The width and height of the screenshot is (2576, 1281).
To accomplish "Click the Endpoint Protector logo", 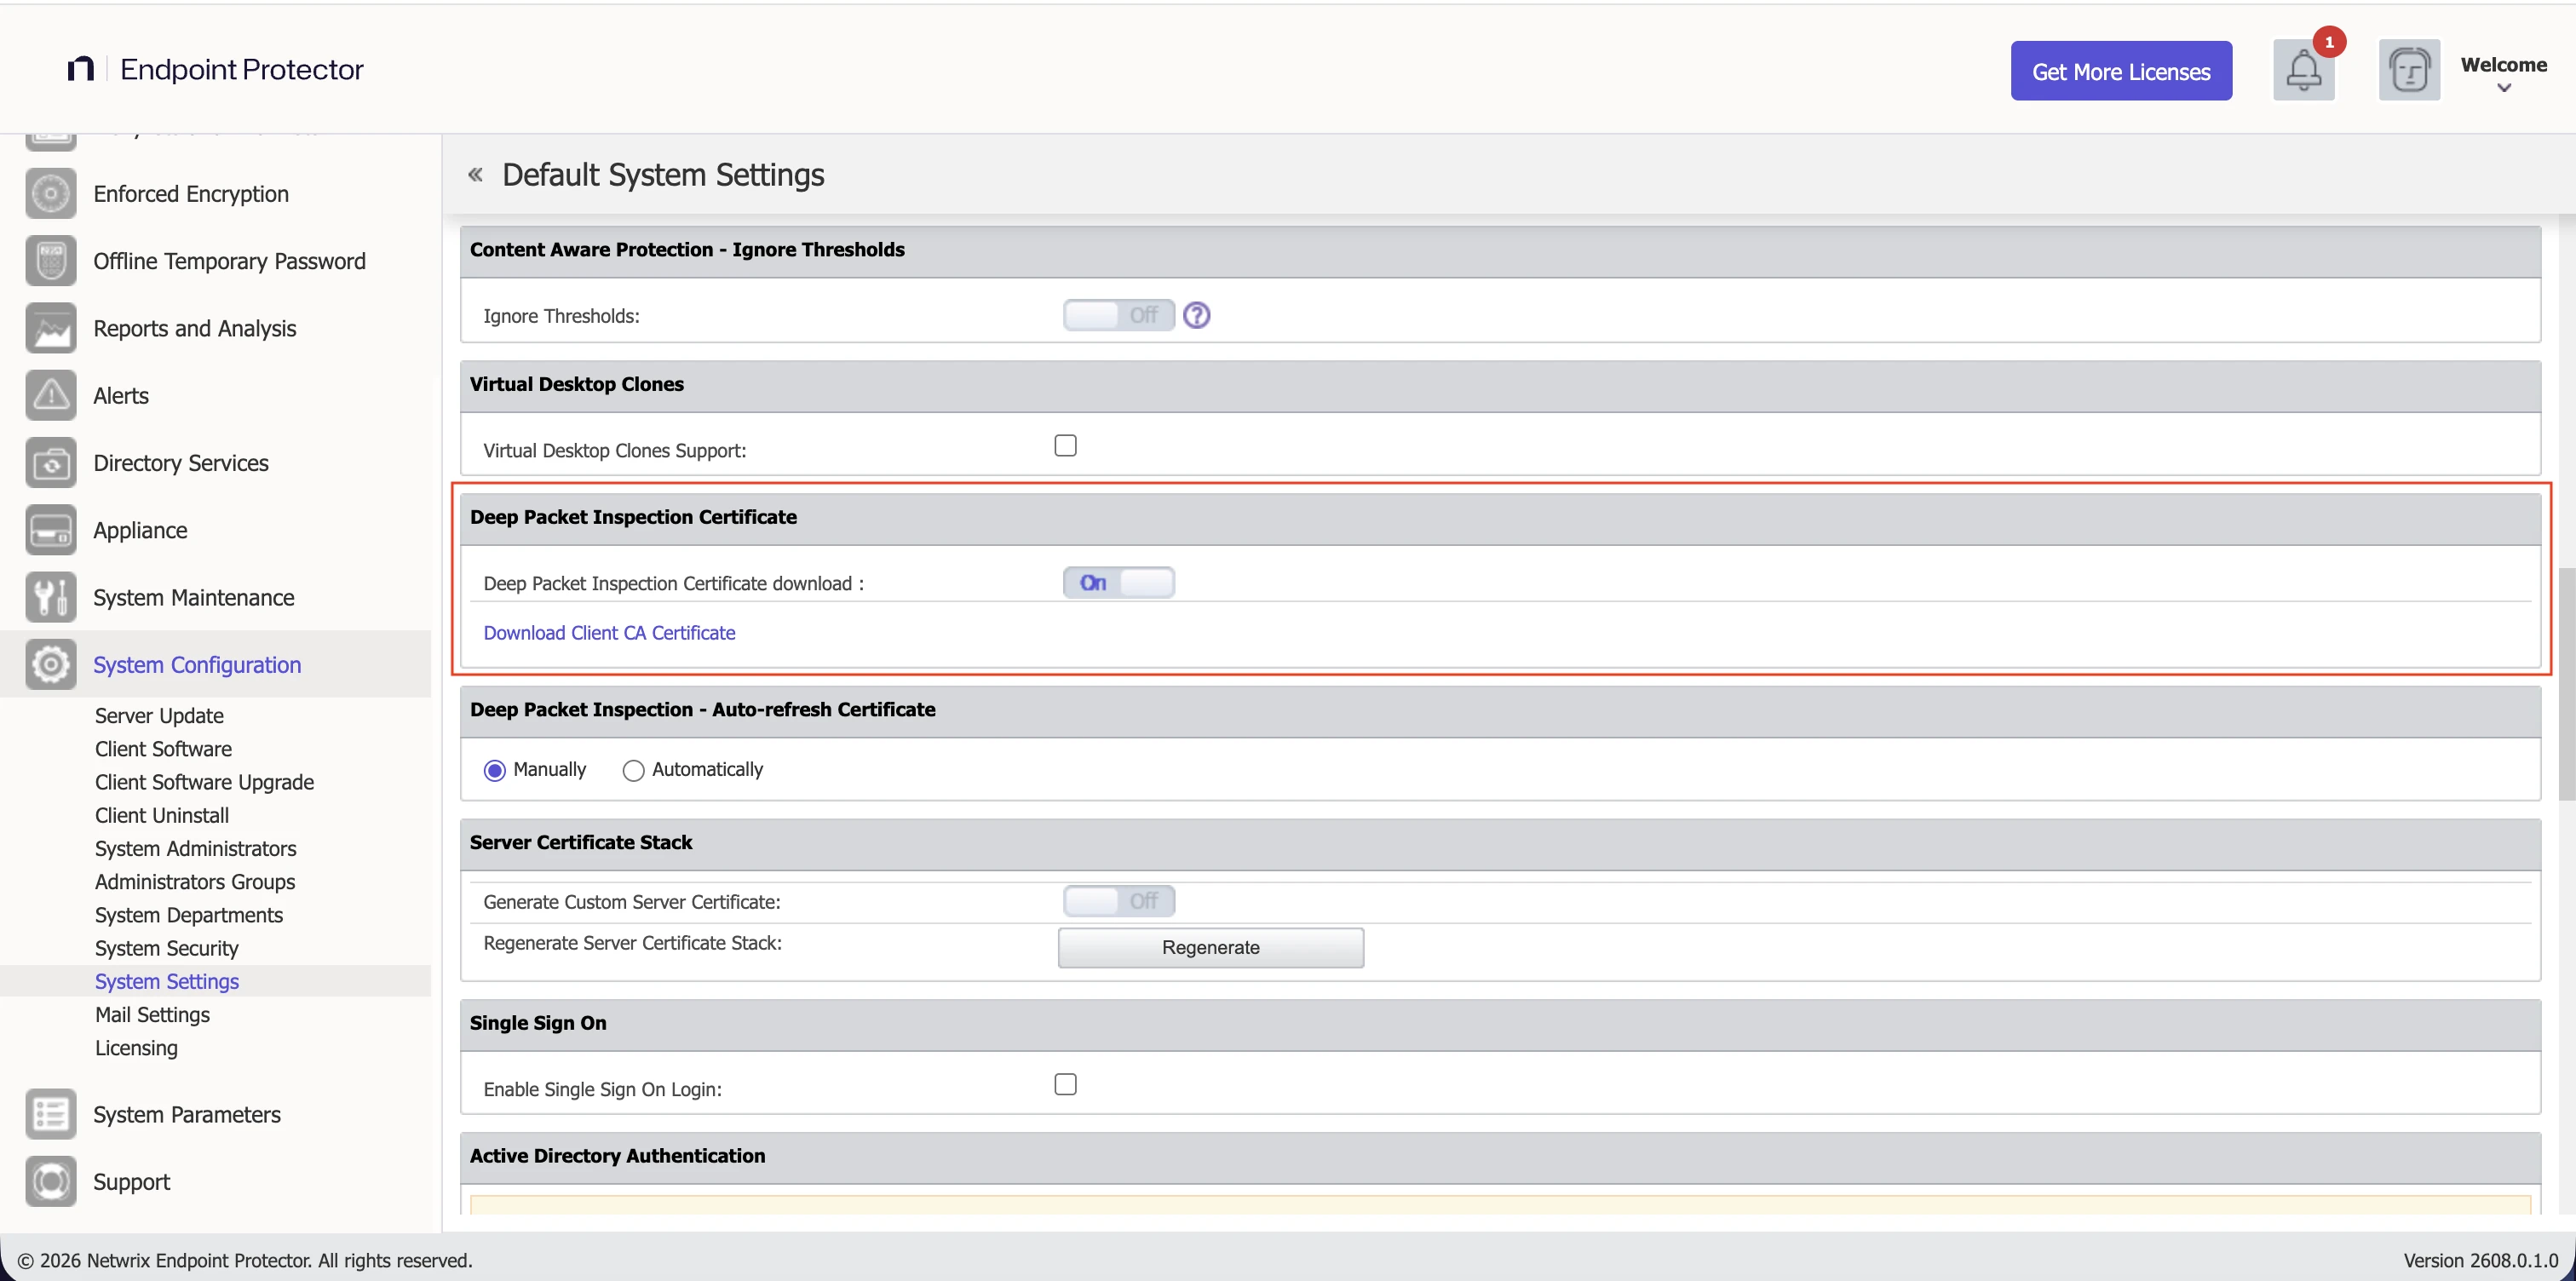I will pos(215,69).
